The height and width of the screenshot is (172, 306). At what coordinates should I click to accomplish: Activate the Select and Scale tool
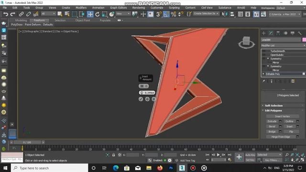(105, 14)
